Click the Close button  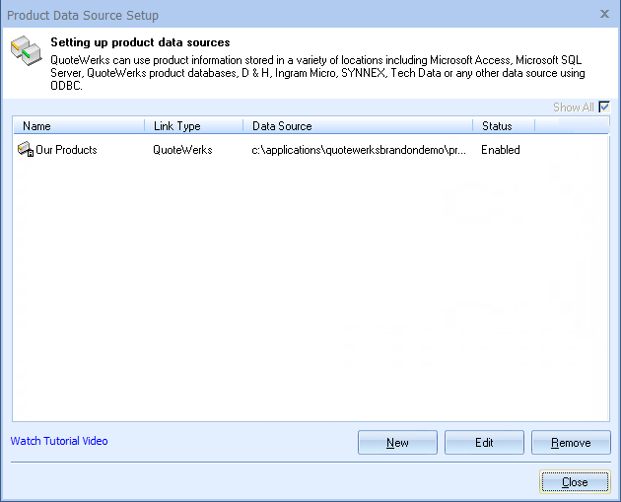click(575, 482)
